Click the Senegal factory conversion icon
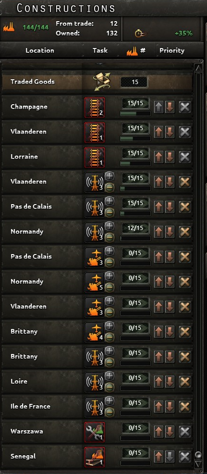207x474 pixels. (x=95, y=457)
